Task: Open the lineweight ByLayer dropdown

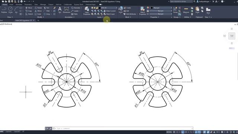Action: [161, 11]
